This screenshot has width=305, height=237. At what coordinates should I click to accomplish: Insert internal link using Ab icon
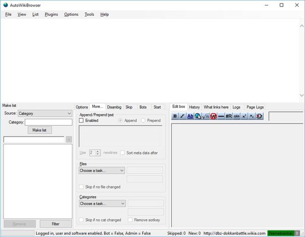coord(190,116)
